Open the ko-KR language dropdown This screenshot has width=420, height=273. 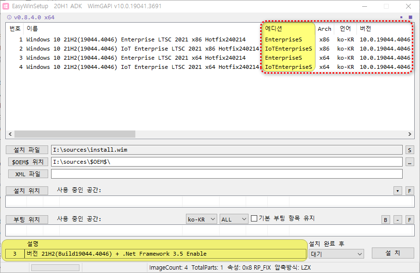click(x=201, y=219)
